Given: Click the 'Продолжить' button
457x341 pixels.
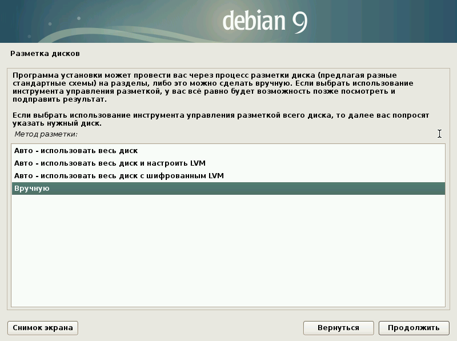Looking at the screenshot, I should pos(414,328).
